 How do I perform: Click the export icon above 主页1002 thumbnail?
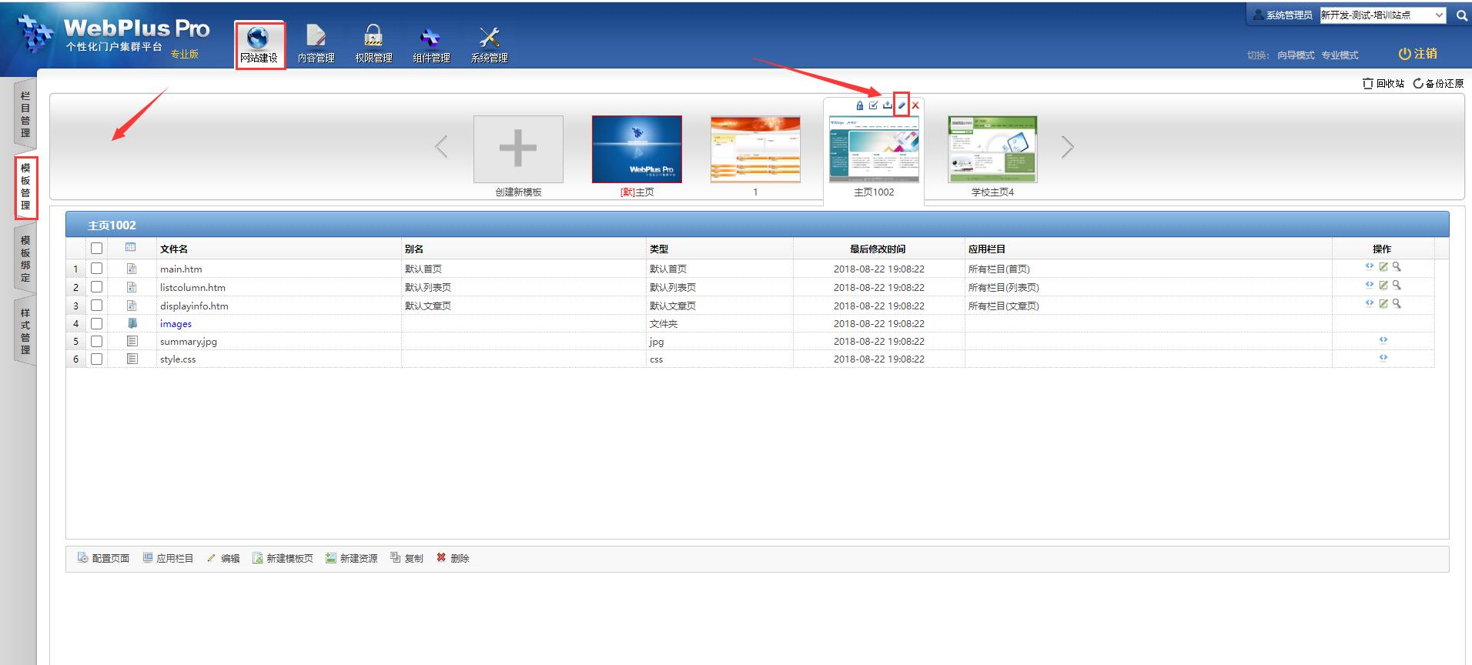[x=888, y=105]
